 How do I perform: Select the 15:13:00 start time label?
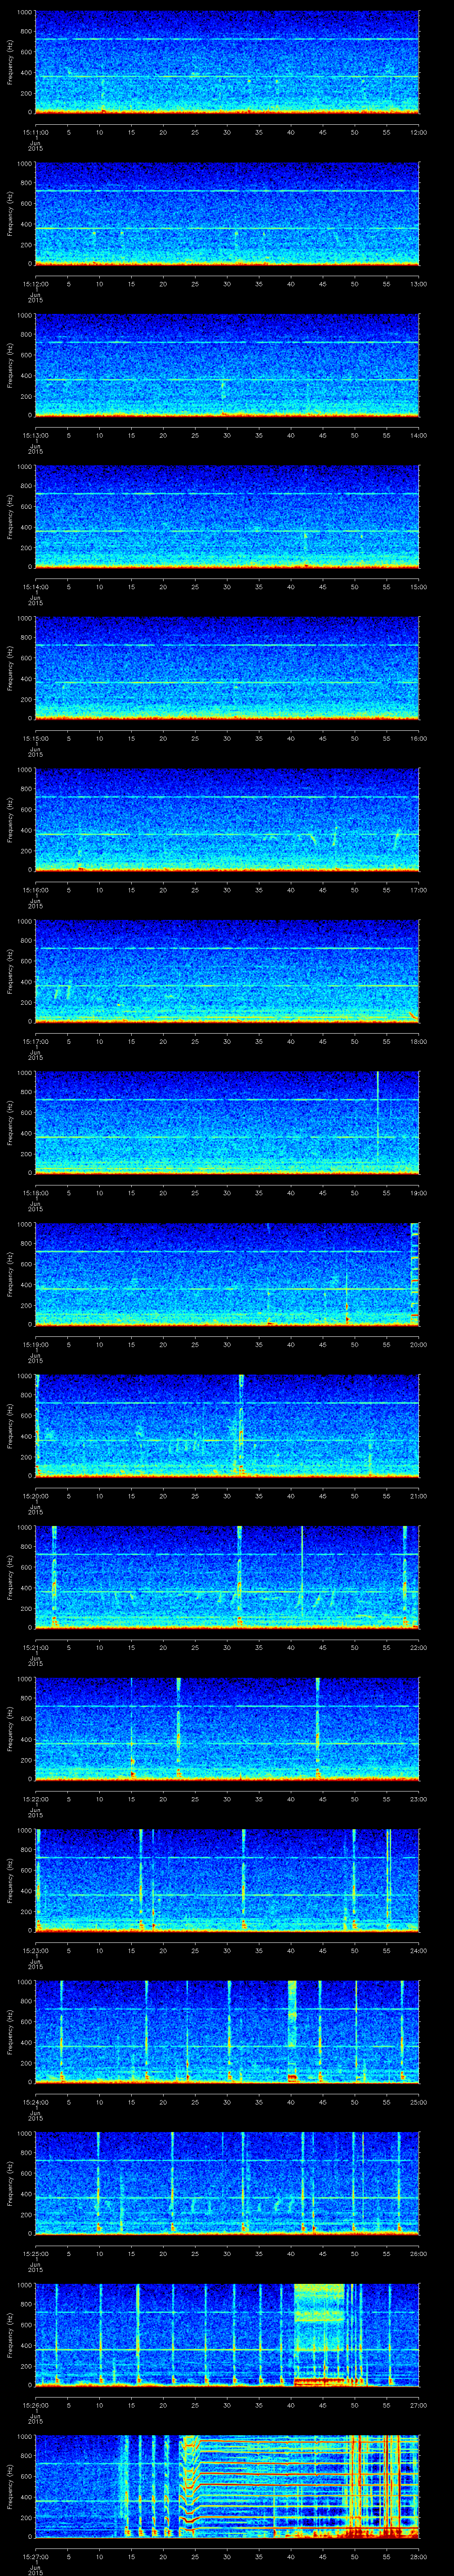point(35,435)
